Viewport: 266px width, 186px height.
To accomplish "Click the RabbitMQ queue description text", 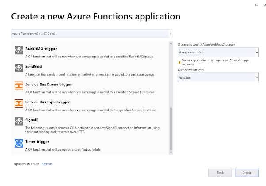I will [89, 57].
